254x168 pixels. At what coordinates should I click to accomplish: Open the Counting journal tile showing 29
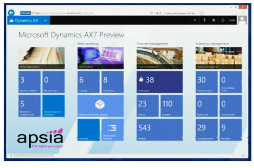point(206,130)
